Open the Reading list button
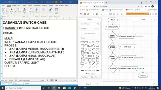Image resolution: width=161 pixels, height=90 pixels. [x=152, y=10]
